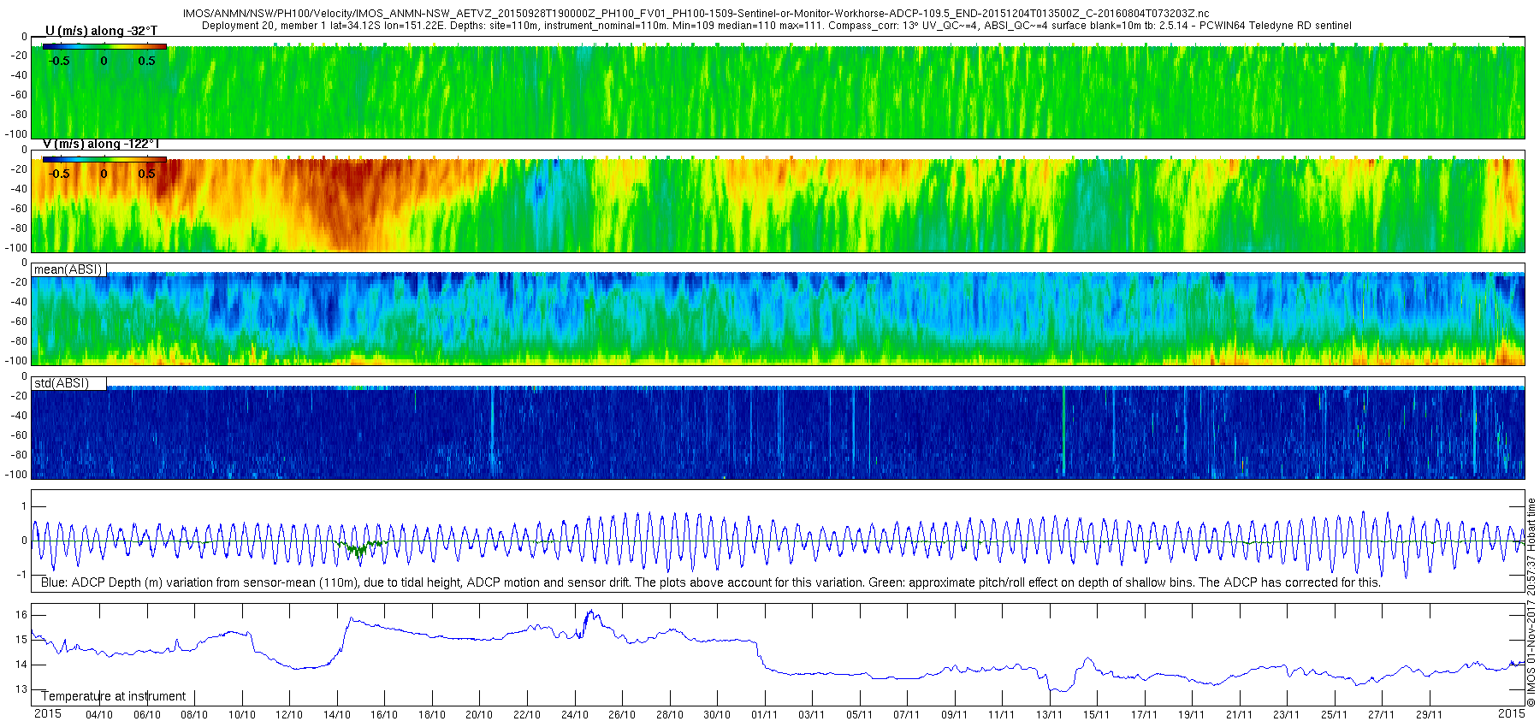Click the '01/11' date tick label

[764, 715]
